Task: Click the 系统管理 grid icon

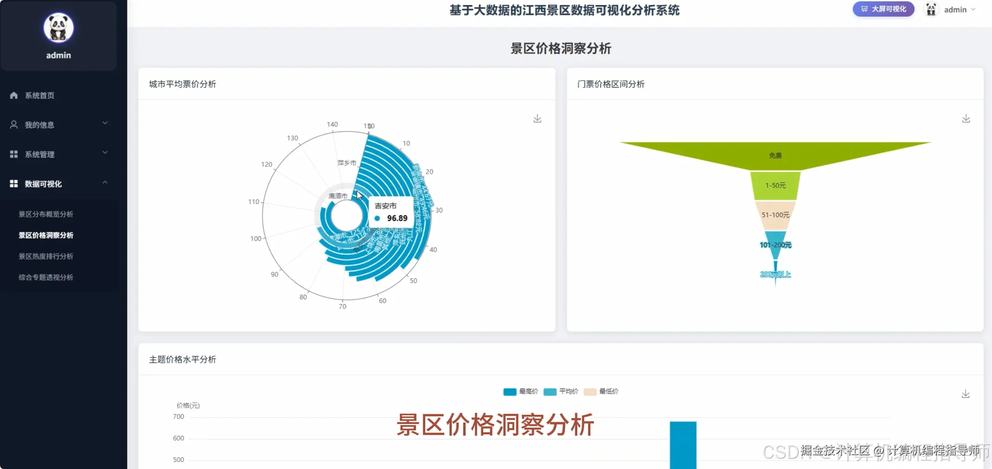Action: pos(13,154)
